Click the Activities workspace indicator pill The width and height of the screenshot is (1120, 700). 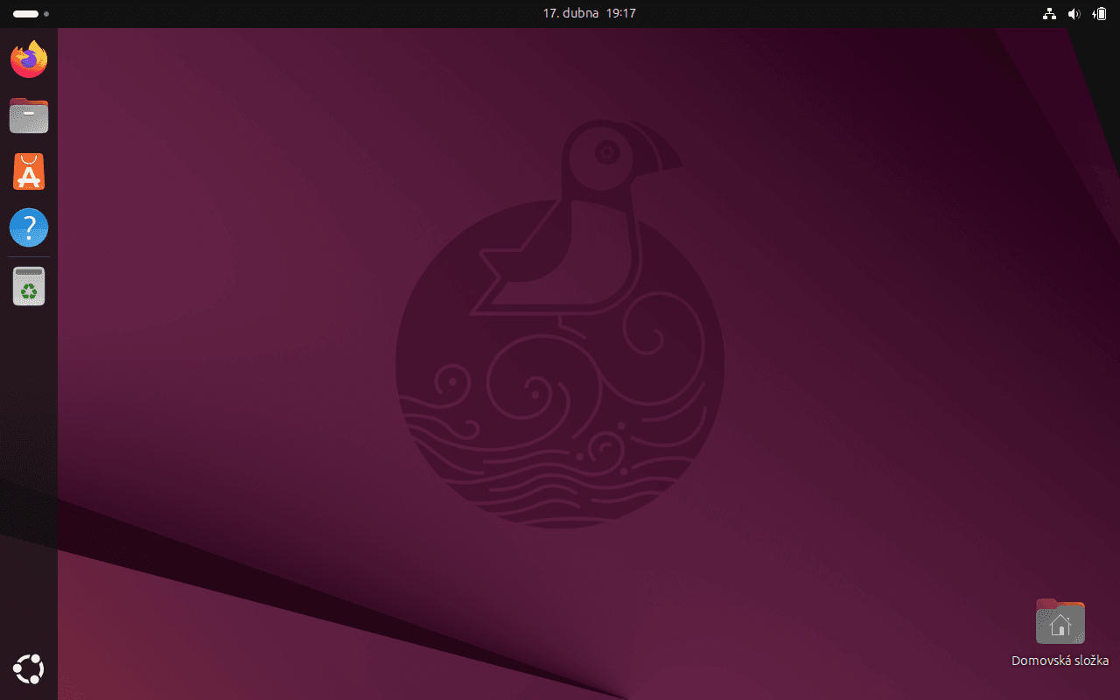[31, 14]
